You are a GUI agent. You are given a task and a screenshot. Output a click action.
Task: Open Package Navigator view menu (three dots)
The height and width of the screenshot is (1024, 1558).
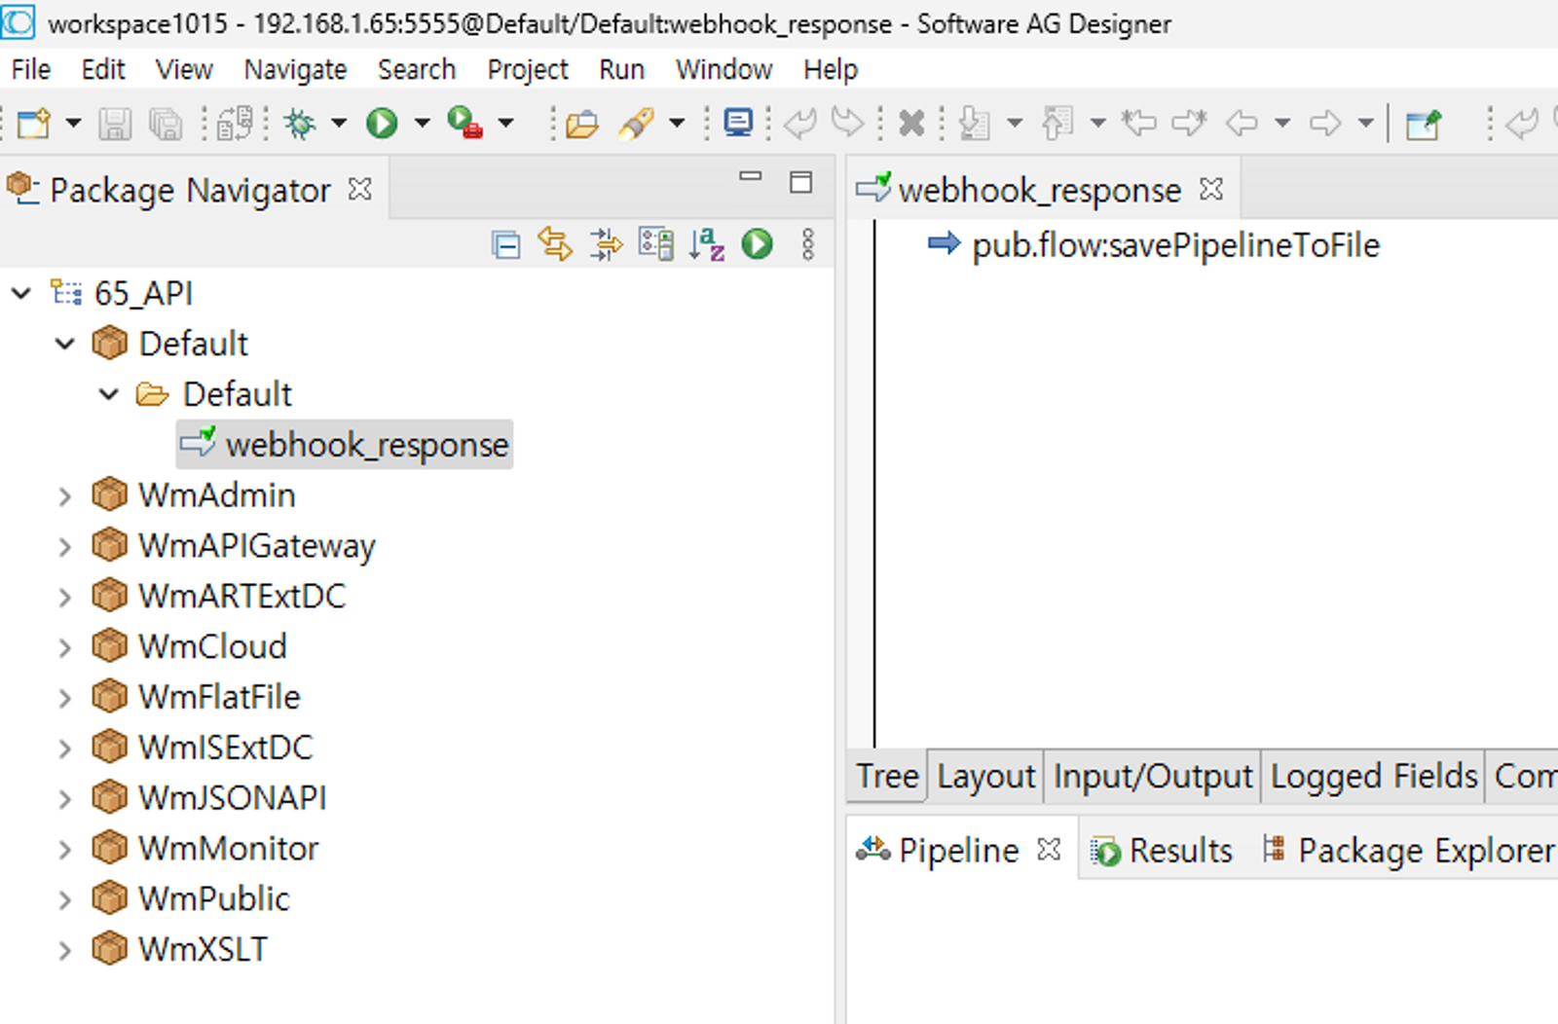pyautogui.click(x=807, y=244)
